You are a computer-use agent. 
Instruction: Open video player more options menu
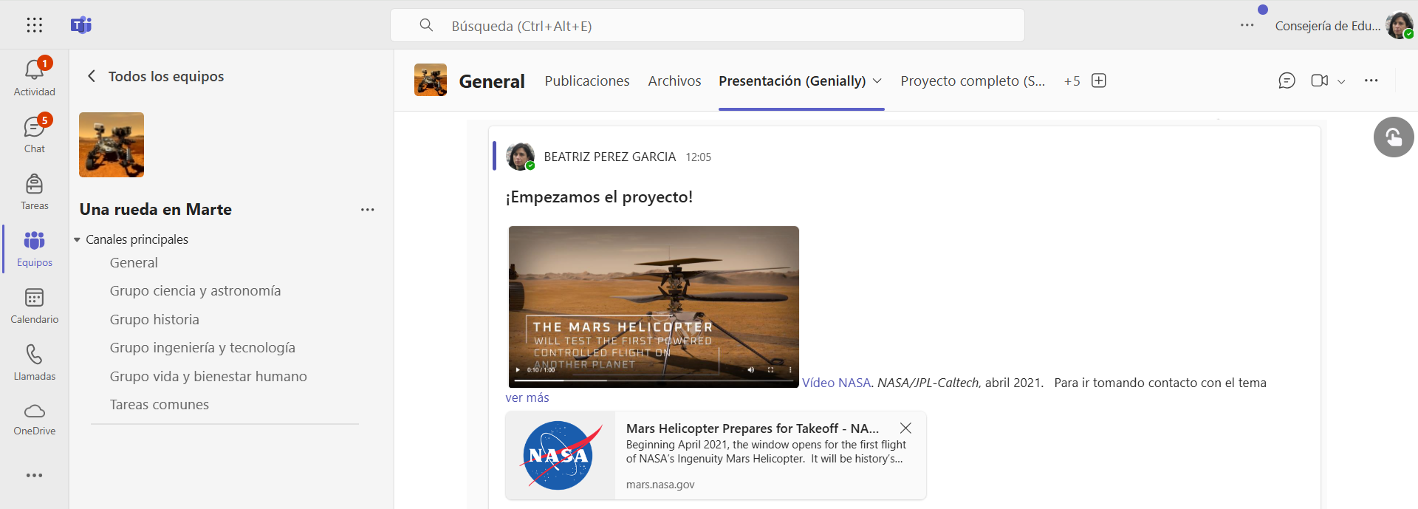tap(790, 369)
